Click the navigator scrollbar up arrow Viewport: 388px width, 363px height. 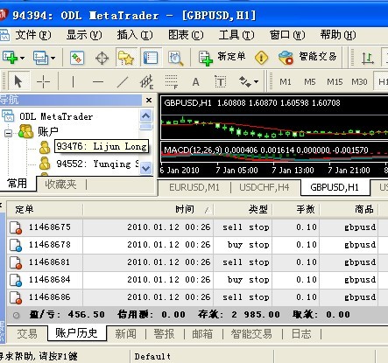click(x=146, y=116)
